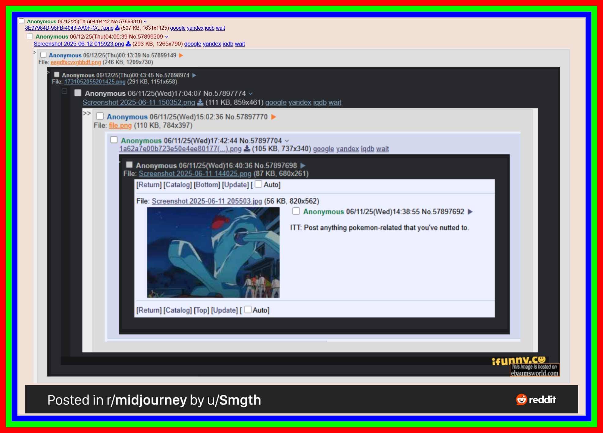Tick checkbox for post No.57899309
603x433 pixels.
tap(30, 36)
